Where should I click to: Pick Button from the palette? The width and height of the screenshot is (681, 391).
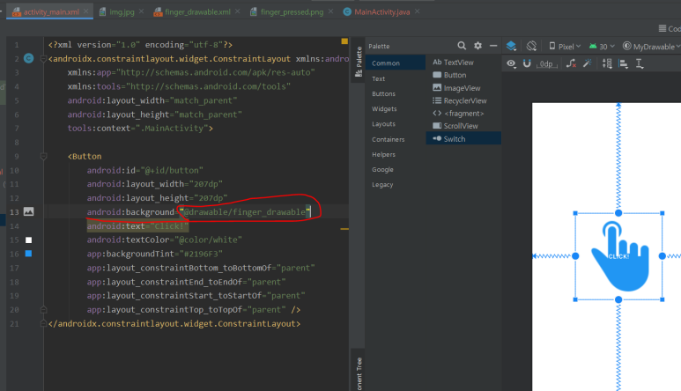coord(449,75)
